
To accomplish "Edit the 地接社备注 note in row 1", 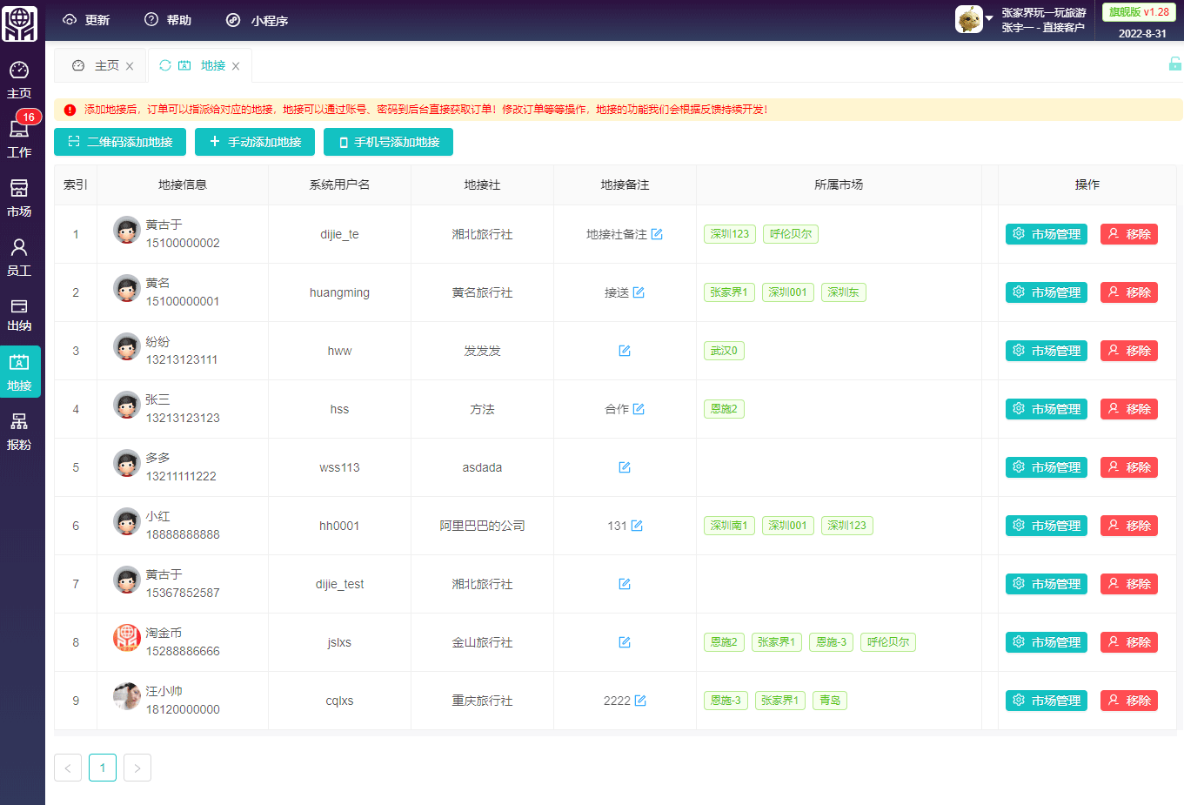I will [x=657, y=234].
